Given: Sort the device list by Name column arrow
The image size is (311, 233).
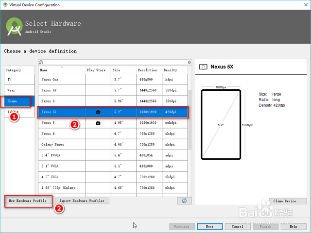Looking at the screenshot, I should point(62,67).
